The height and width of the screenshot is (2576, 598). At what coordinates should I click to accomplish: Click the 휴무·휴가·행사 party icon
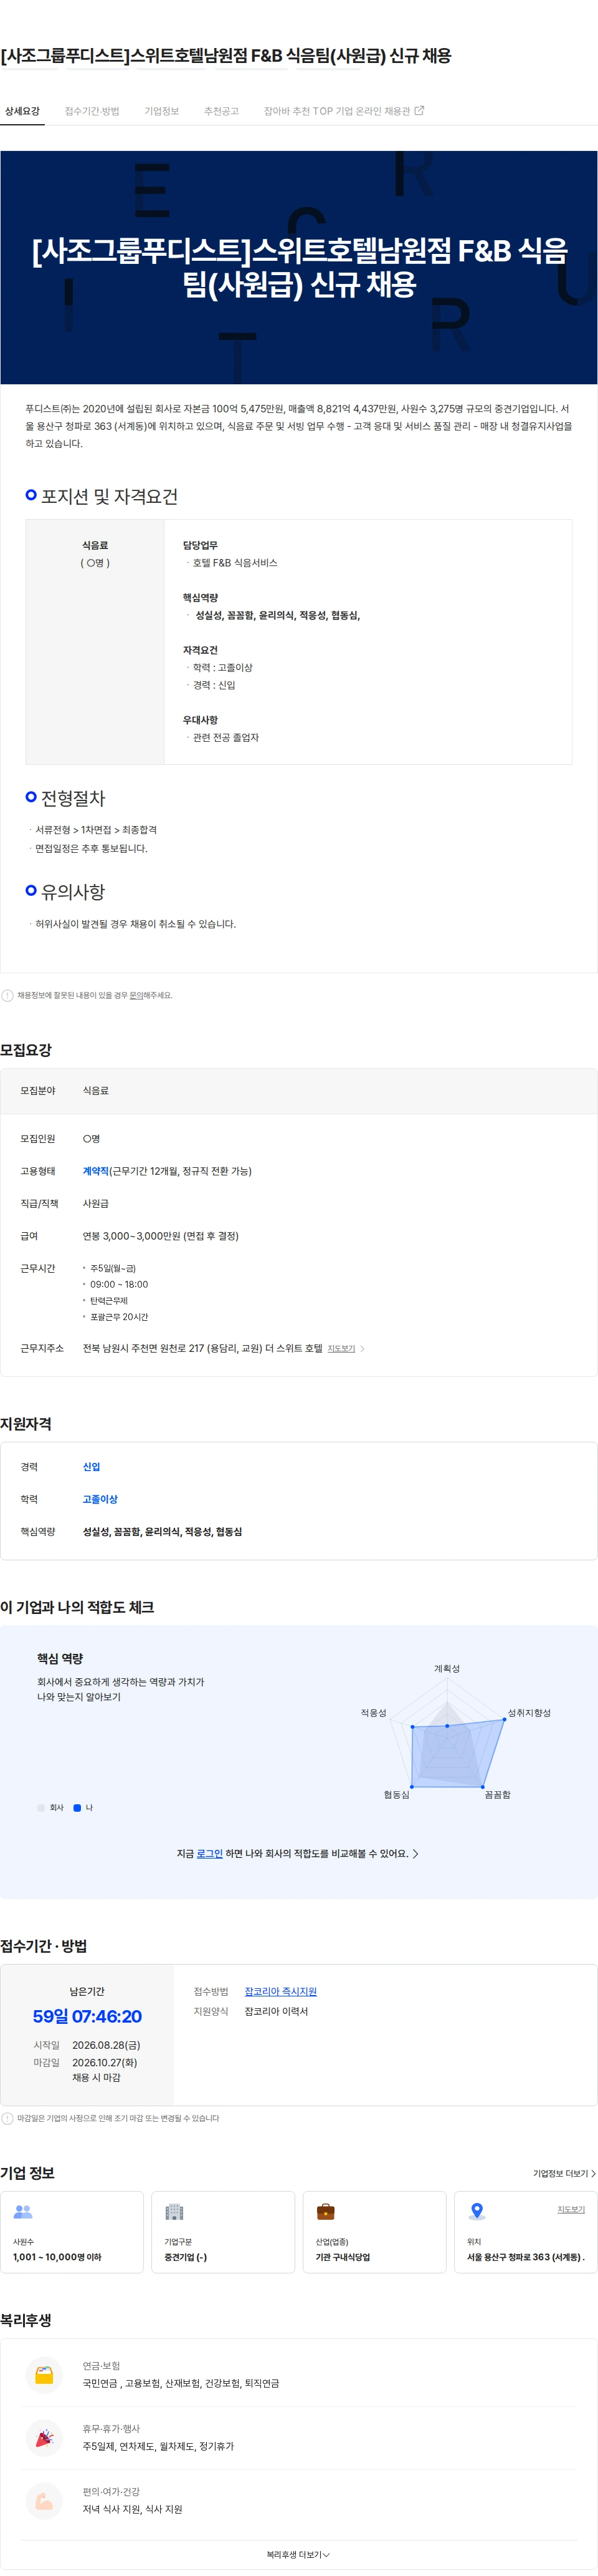point(44,2437)
